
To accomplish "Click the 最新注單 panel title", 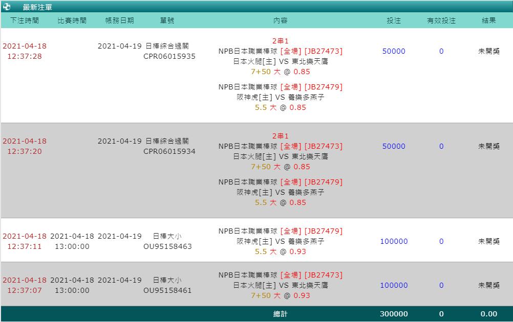I will (37, 7).
